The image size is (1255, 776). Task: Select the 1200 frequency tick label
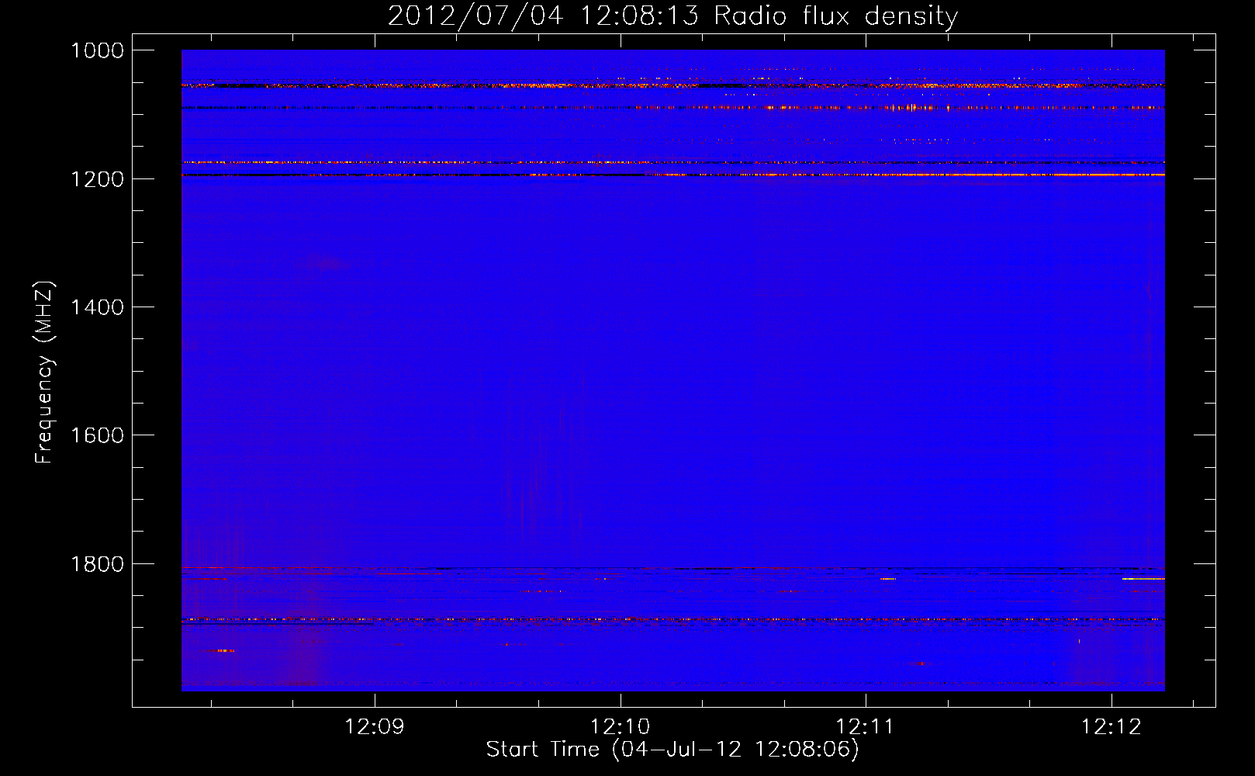97,179
